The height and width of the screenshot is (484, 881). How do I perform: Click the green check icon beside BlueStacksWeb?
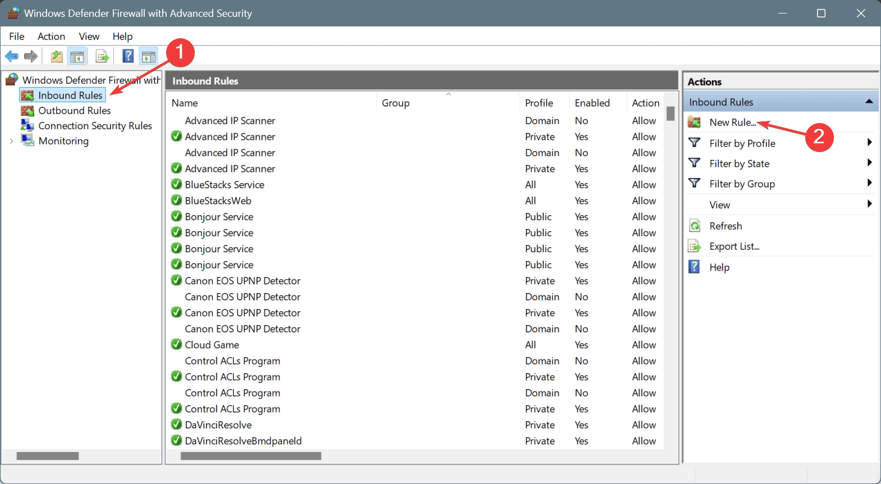(177, 200)
